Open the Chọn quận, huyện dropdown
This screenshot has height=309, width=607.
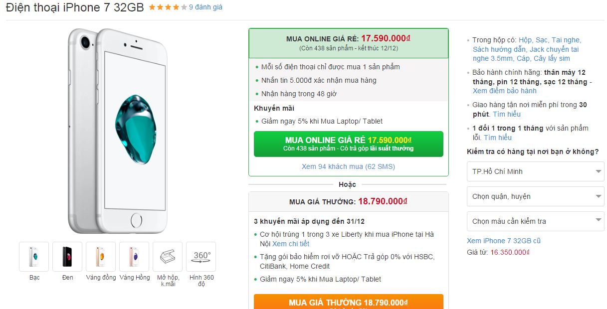pos(535,196)
